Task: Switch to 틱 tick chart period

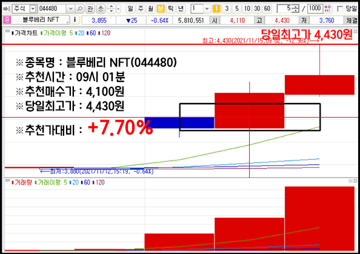Action: (170, 9)
